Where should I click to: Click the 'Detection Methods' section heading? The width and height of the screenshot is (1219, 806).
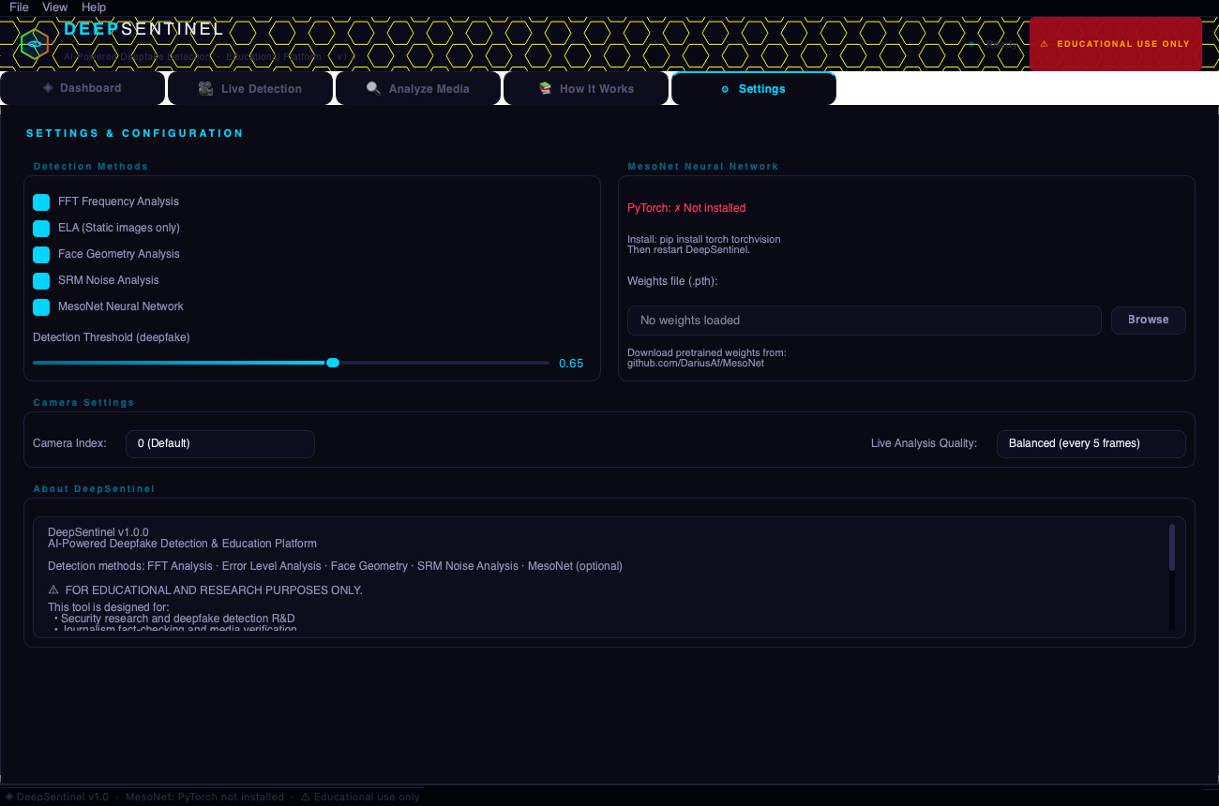click(x=91, y=166)
